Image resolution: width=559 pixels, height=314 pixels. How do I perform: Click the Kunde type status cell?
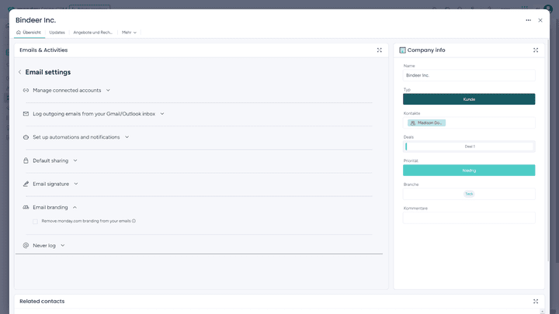tap(469, 99)
